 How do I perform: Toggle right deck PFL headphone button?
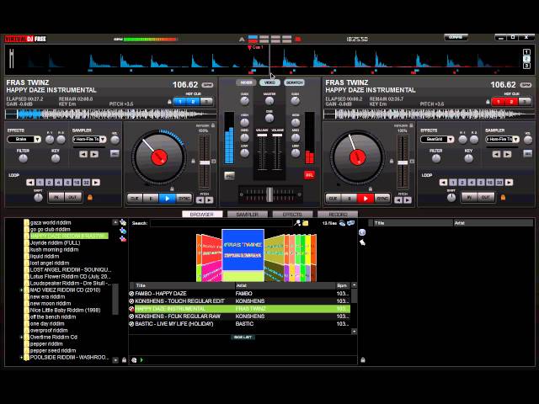(x=309, y=175)
